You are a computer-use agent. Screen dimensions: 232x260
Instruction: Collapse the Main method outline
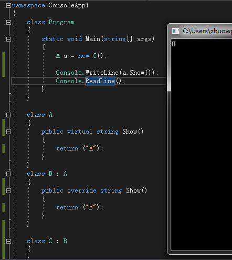point(8,39)
